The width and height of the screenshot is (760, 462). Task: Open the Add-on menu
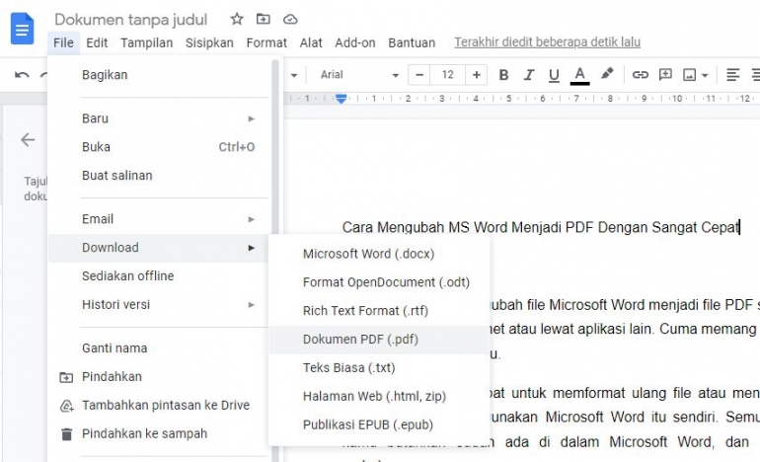click(x=355, y=42)
